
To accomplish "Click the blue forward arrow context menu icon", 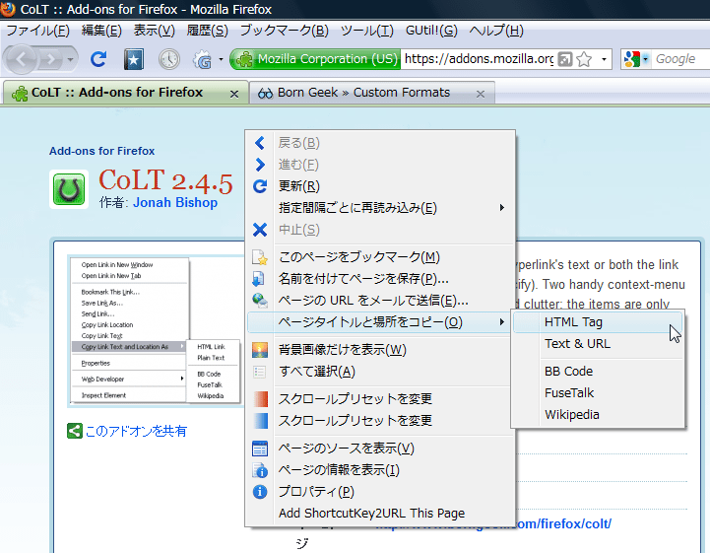I will coord(259,165).
